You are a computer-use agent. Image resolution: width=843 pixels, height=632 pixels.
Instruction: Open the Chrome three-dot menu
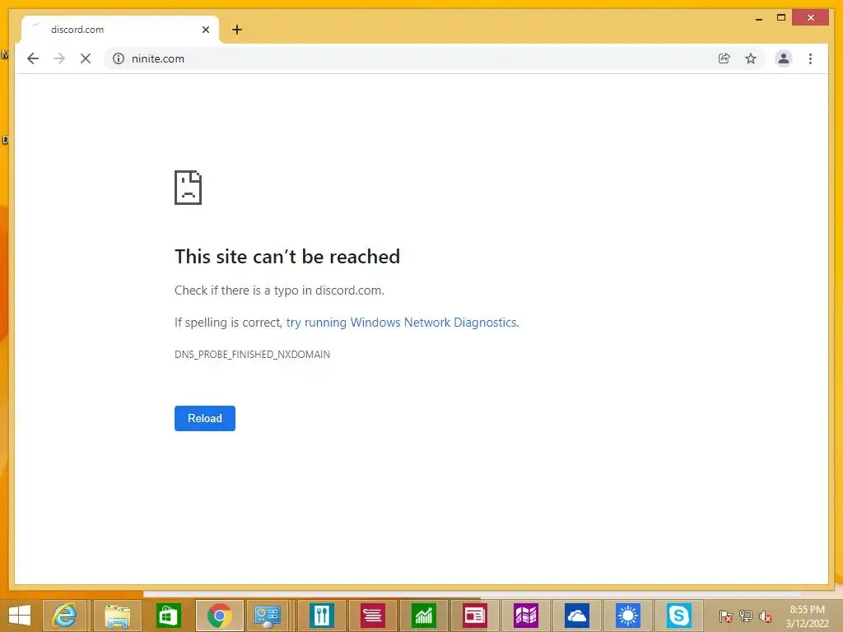tap(810, 58)
